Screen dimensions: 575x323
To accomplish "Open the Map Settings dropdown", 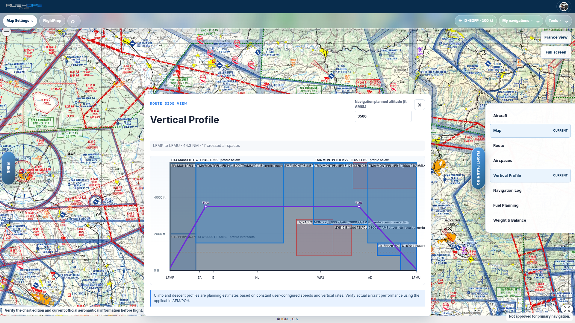I will tap(20, 21).
